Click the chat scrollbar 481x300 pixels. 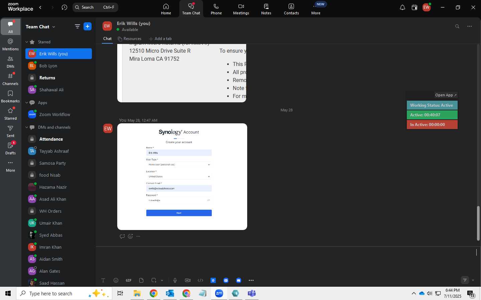tap(478, 223)
